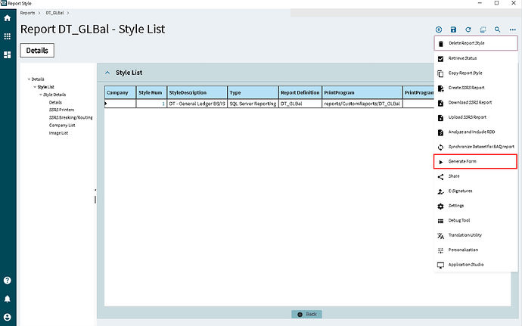Screen dimensions: 522x326
Task: Click the row selector arrow of first row
Action: tap(106, 104)
